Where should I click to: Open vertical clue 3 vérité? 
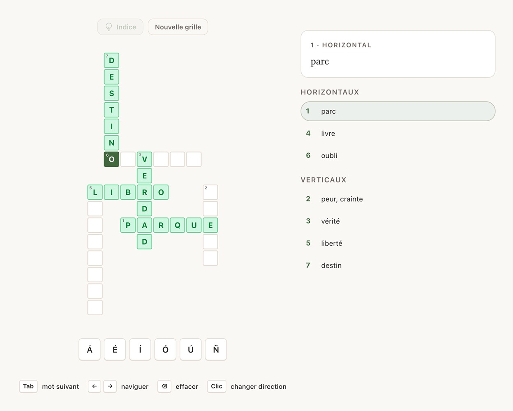(398, 221)
